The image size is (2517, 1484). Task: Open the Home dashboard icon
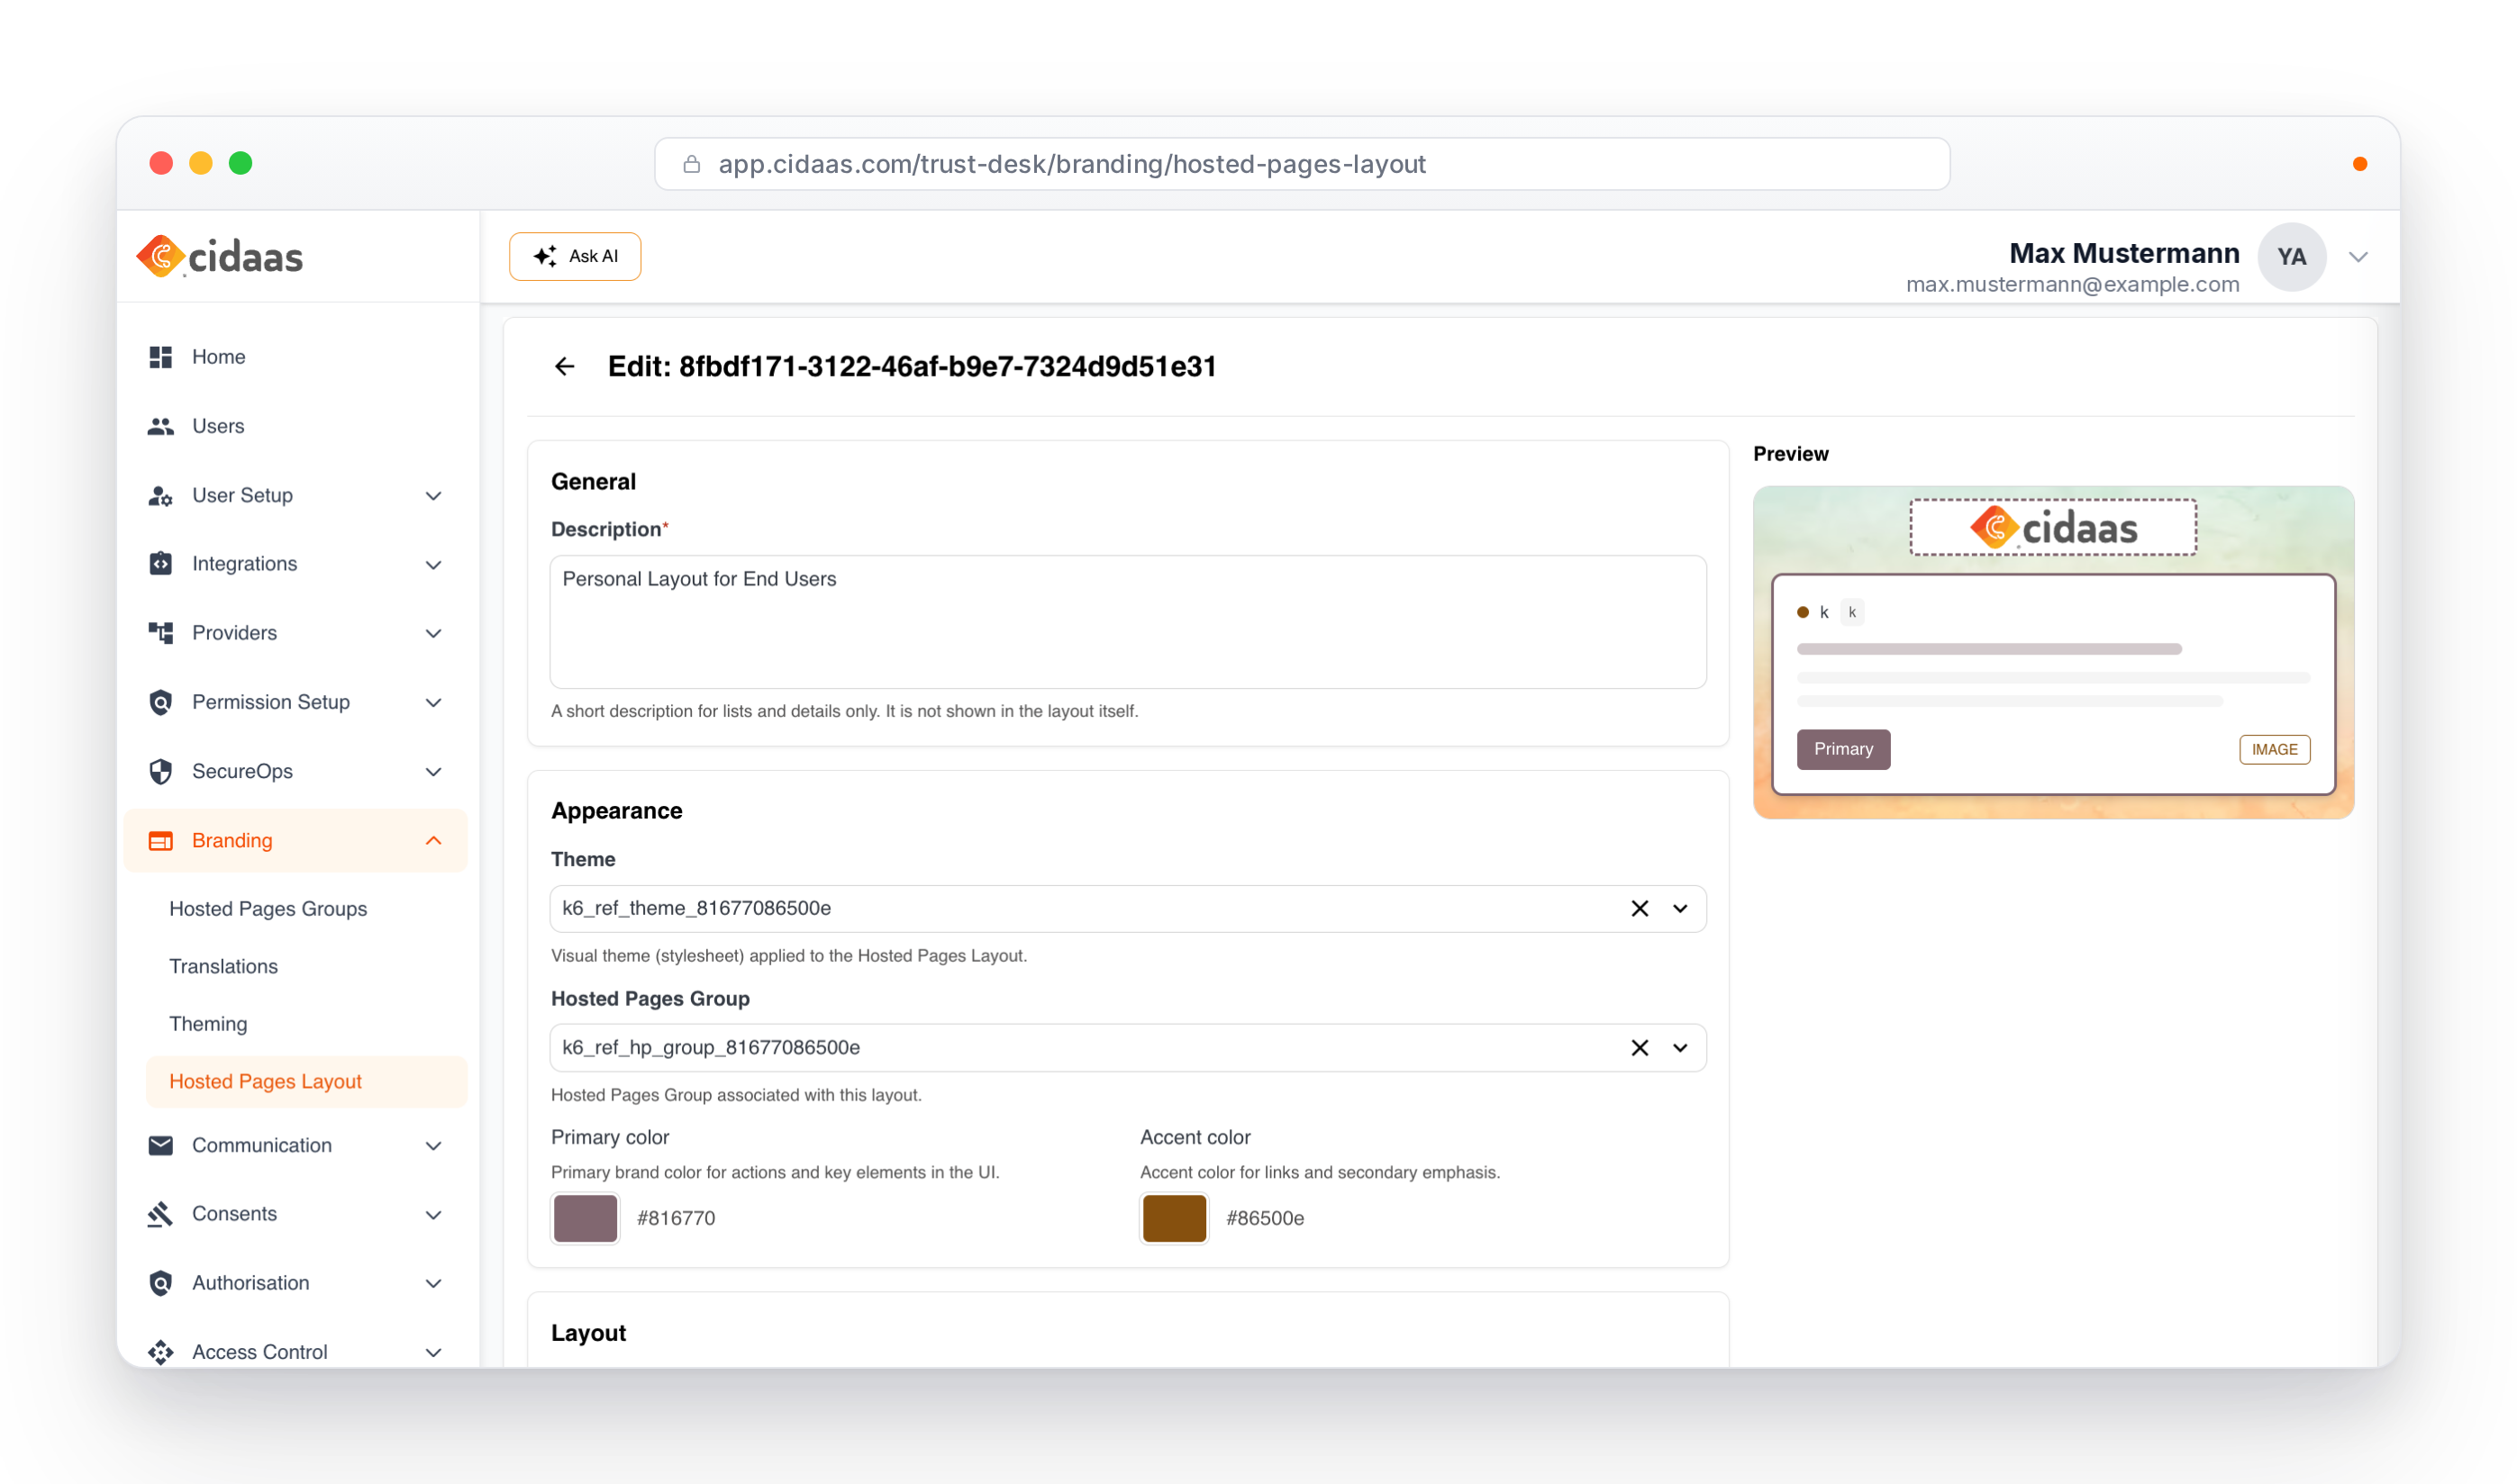160,357
